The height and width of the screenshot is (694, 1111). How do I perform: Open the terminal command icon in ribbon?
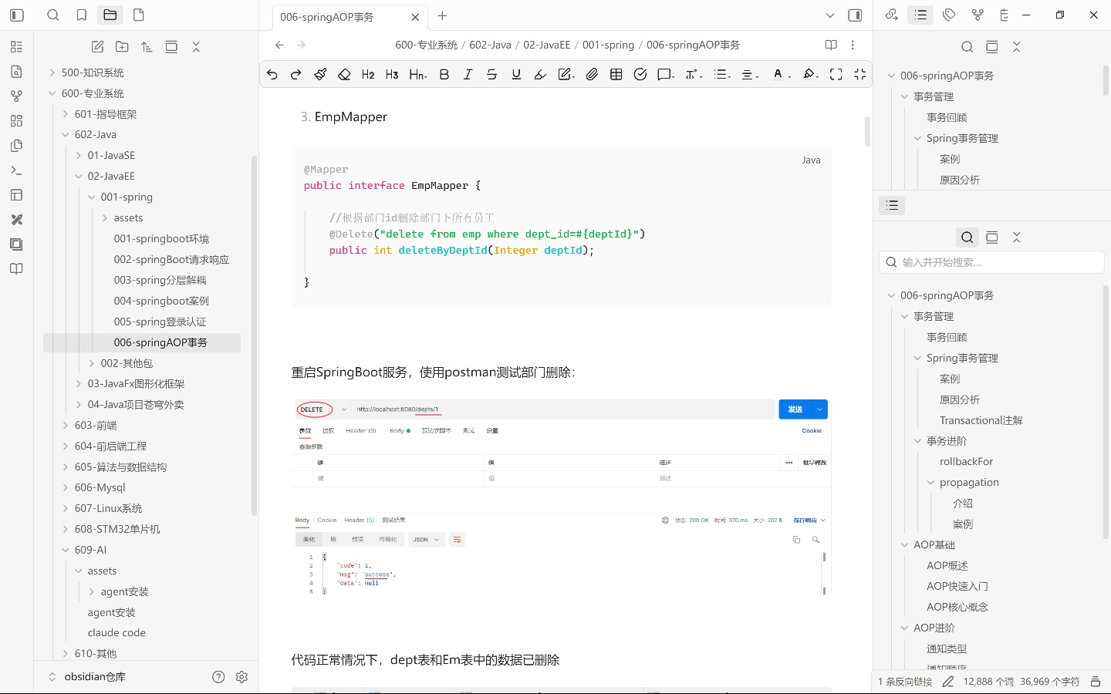(x=17, y=170)
